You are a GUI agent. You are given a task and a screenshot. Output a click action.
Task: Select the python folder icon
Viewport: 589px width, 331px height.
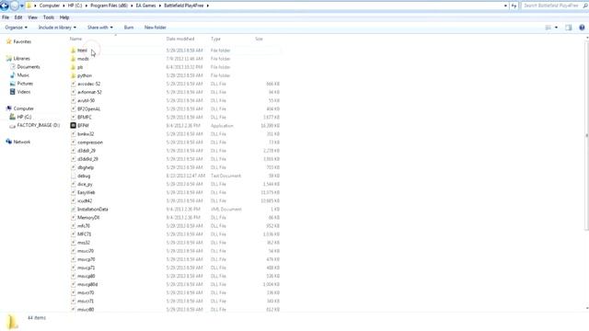74,75
